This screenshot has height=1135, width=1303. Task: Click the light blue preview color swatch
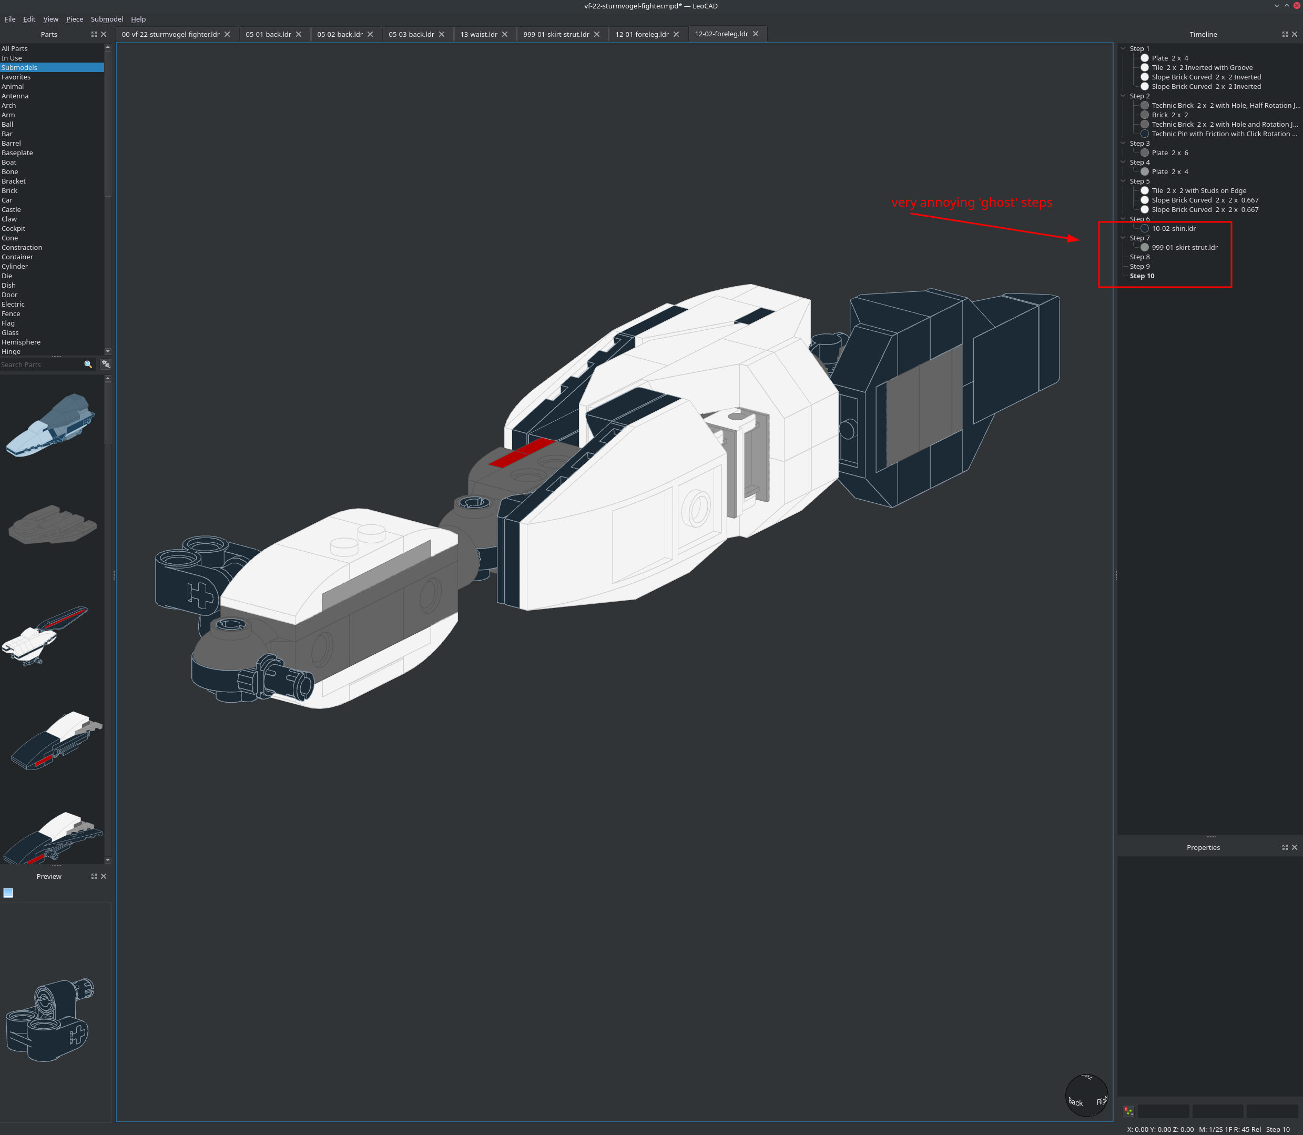tap(8, 893)
